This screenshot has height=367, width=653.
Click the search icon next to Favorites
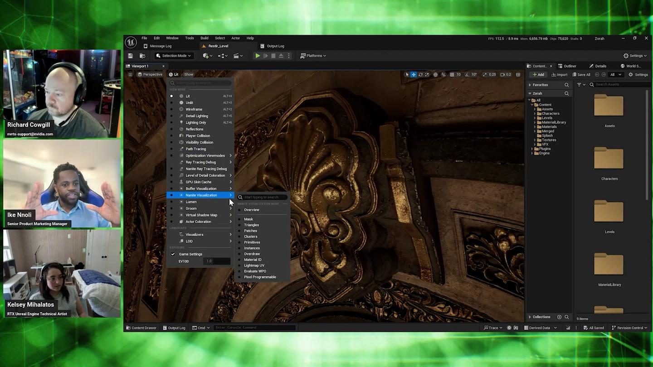click(x=566, y=85)
